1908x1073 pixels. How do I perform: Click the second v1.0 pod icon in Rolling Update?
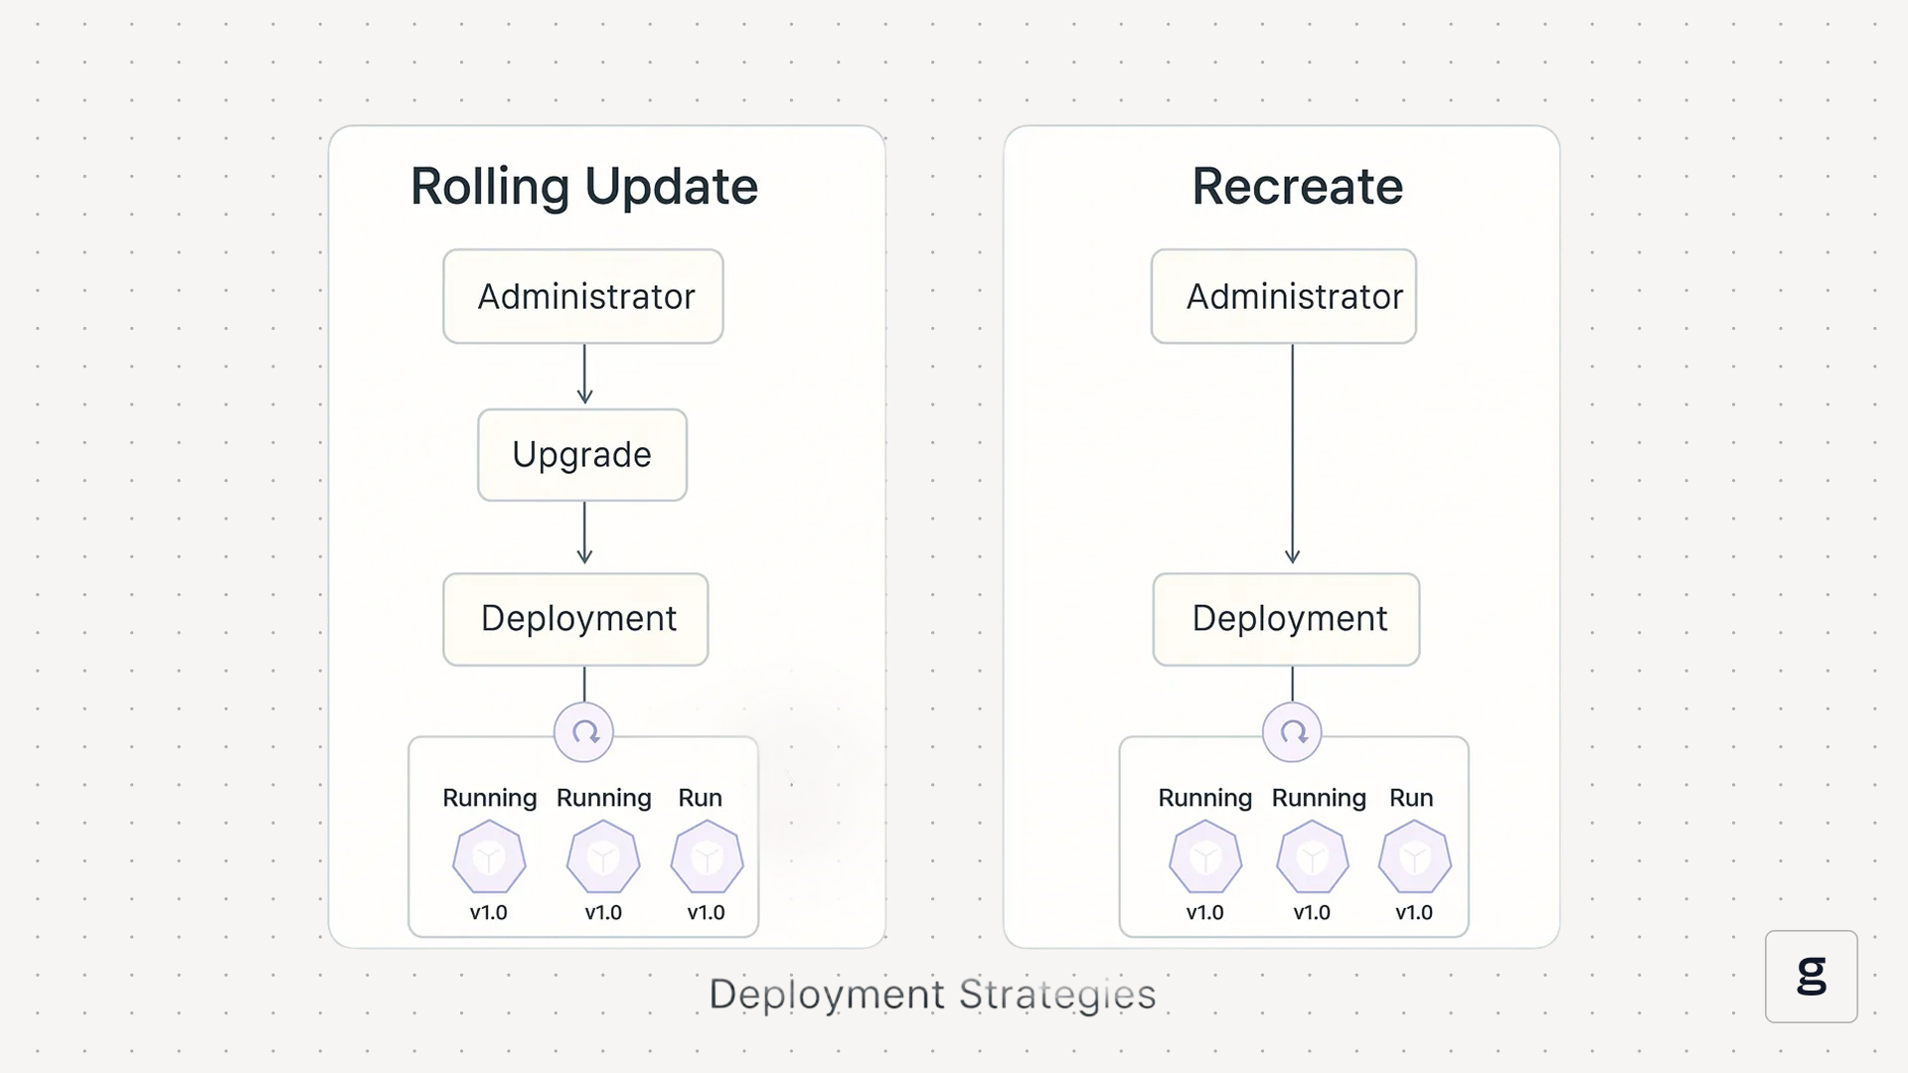pos(603,856)
